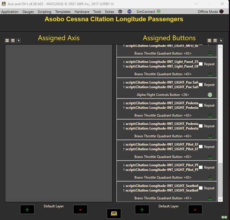This screenshot has width=230, height=220.
Task: Open the Application menu
Action: (x=10, y=12)
